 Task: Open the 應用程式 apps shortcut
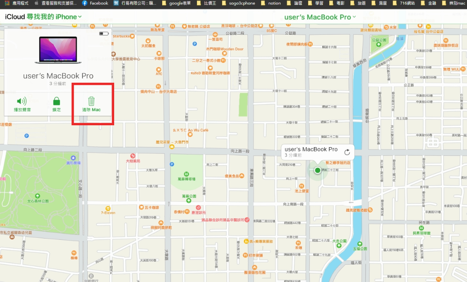pos(17,3)
